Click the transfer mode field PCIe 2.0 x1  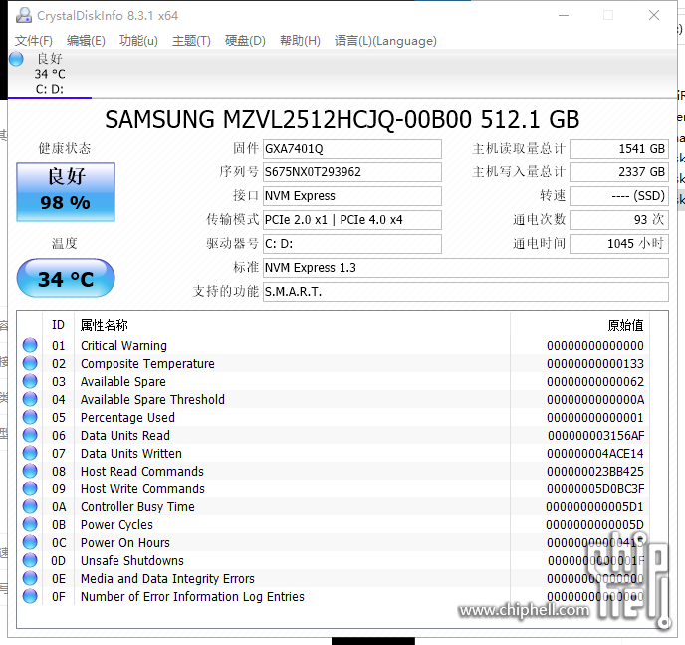(x=352, y=220)
